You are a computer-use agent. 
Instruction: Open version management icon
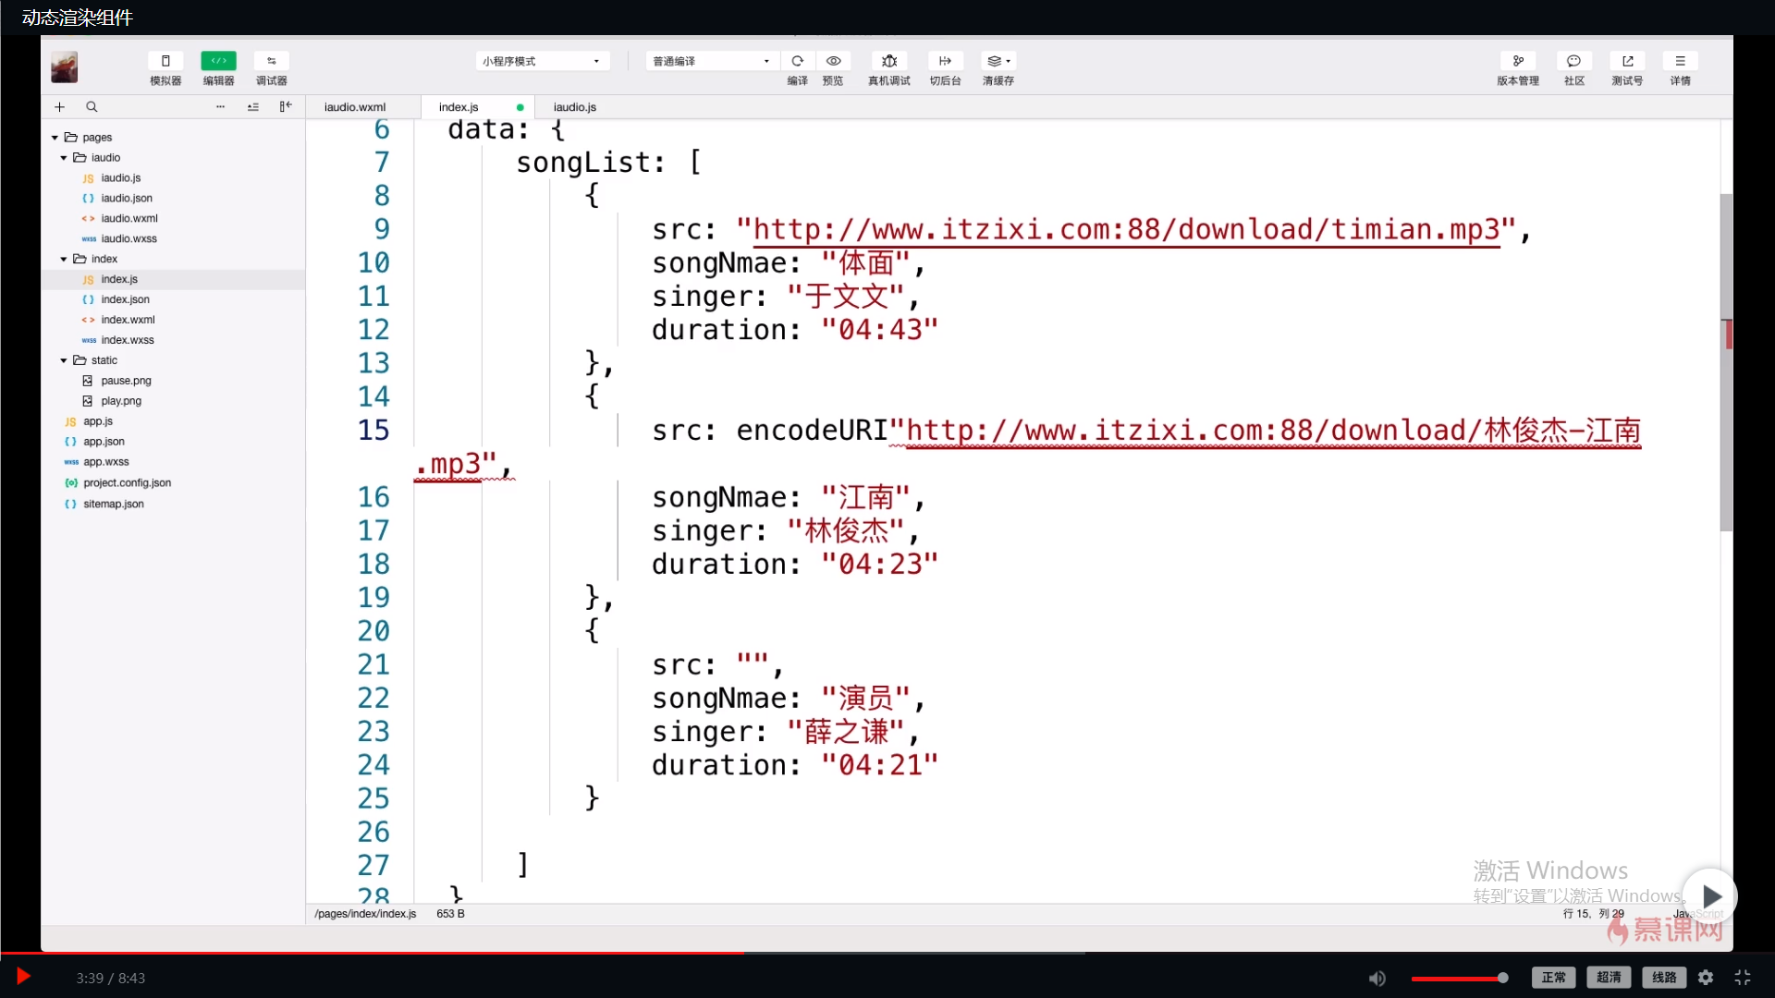click(x=1517, y=61)
